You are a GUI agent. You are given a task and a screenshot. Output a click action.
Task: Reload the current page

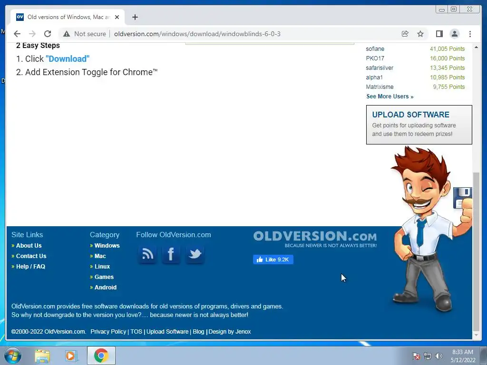[x=48, y=34]
